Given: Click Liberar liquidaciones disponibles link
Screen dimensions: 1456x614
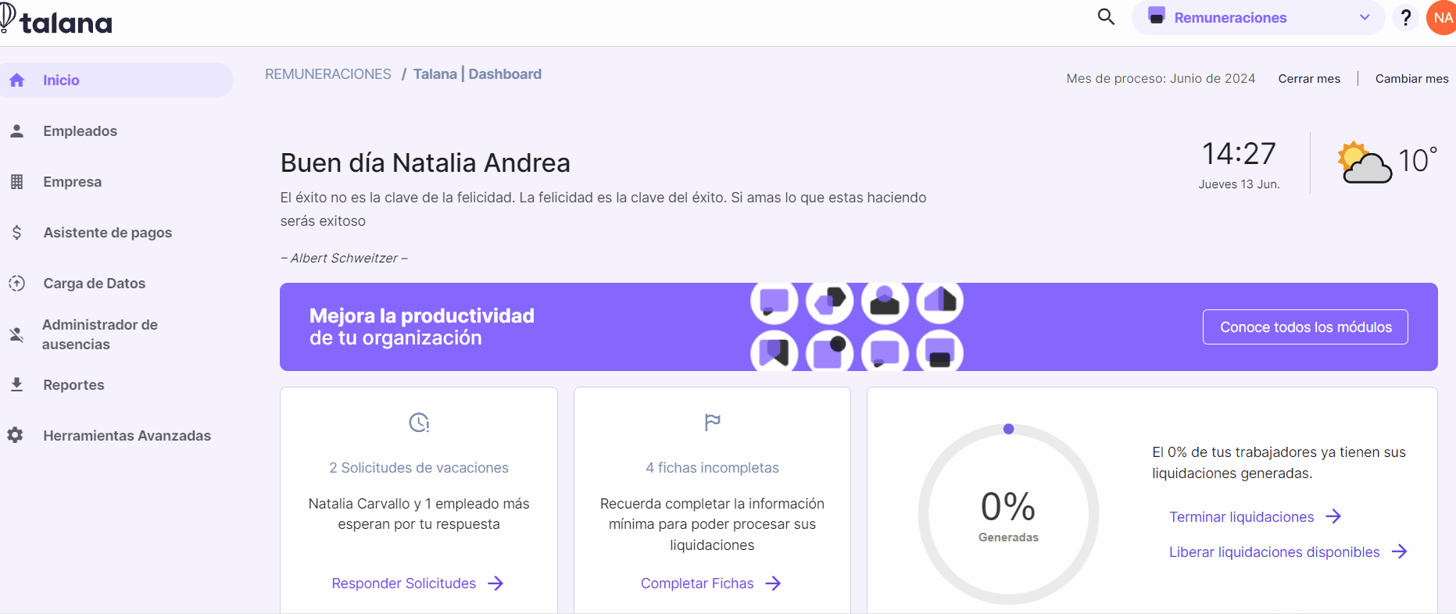Looking at the screenshot, I should tap(1274, 552).
